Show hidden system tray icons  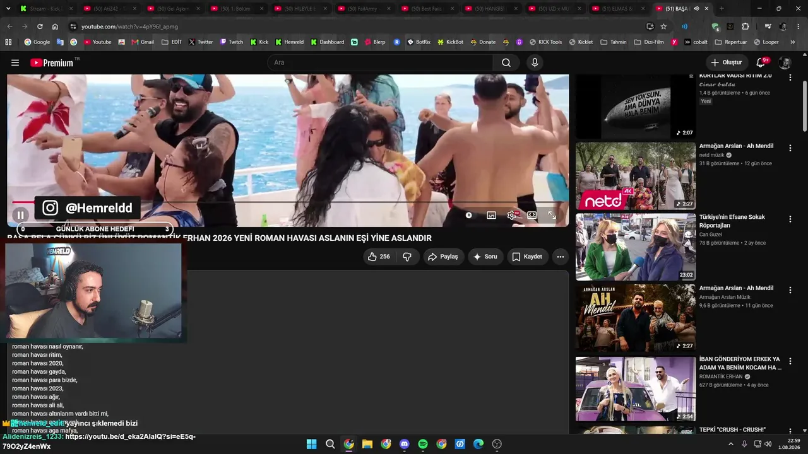click(x=731, y=444)
